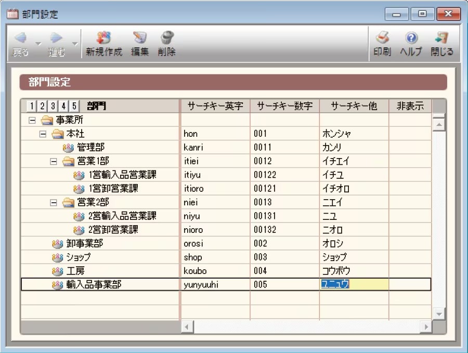
Task: Select the 管理部 row label
Action: (90, 147)
